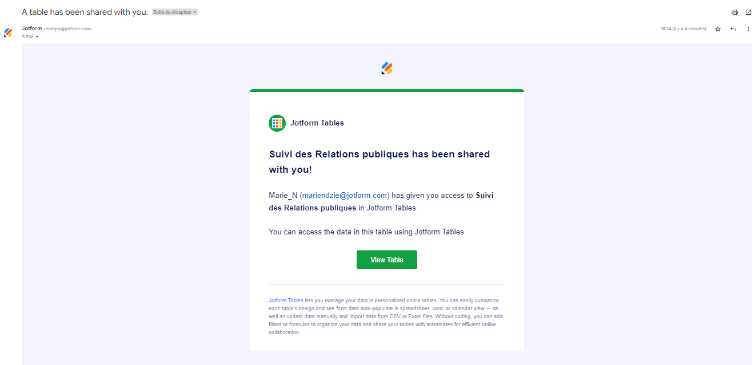Click the Jotform sender avatar
Image resolution: width=755 pixels, height=365 pixels.
click(9, 33)
